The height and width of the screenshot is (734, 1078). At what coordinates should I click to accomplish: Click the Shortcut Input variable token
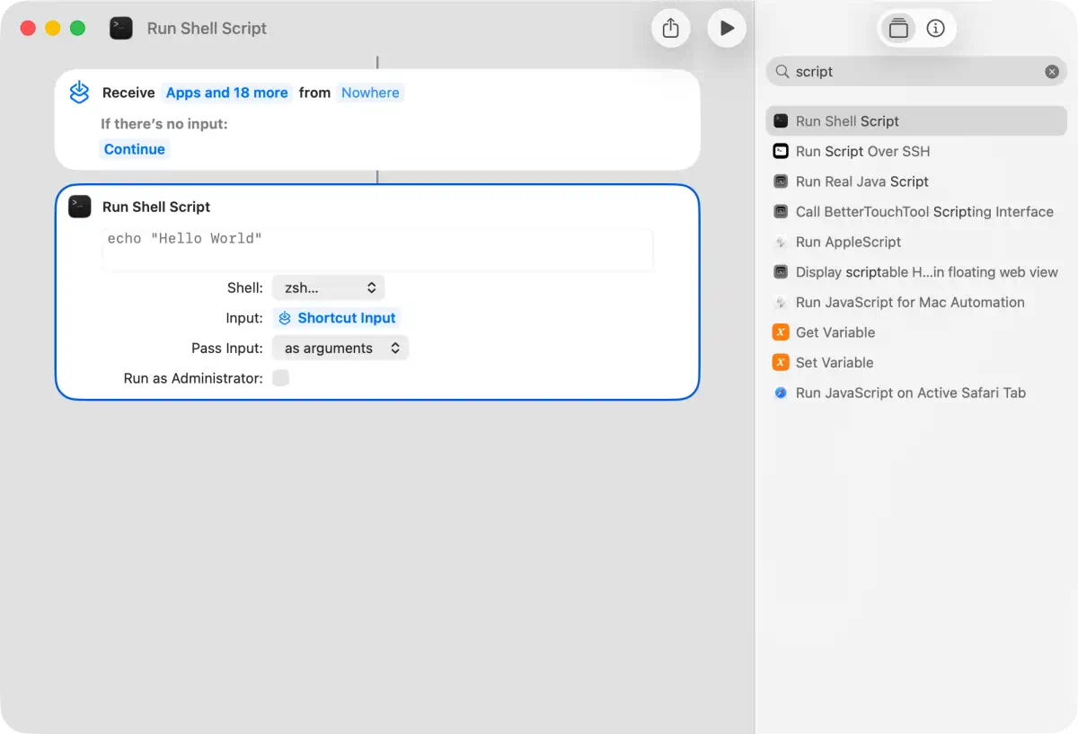pyautogui.click(x=337, y=318)
